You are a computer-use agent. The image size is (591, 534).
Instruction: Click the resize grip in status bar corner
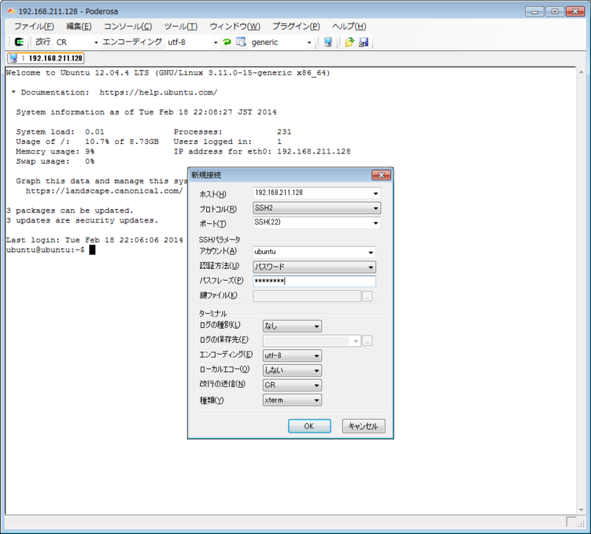tap(581, 524)
